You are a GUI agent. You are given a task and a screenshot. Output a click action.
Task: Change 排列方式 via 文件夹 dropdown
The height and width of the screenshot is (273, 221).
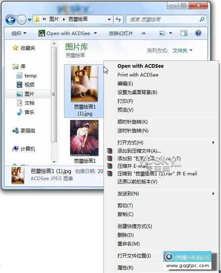pos(182,51)
